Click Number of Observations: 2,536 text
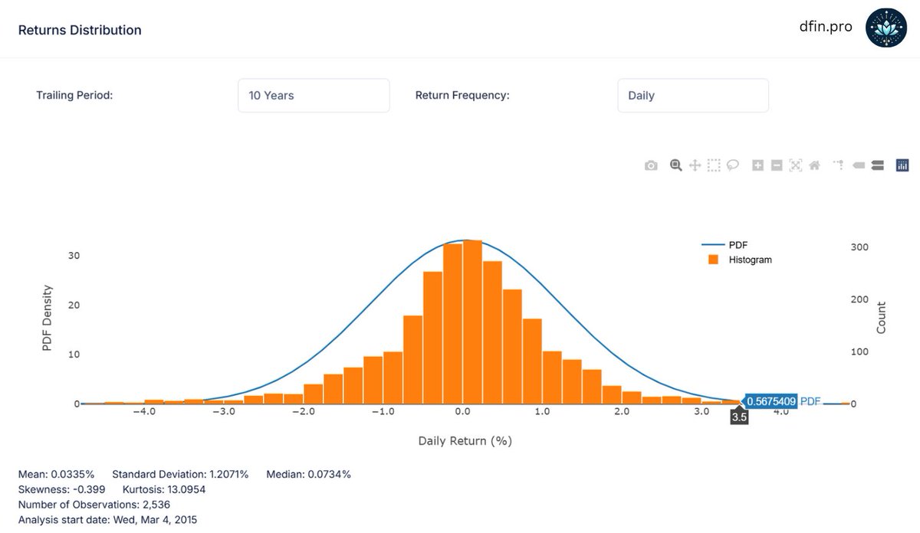This screenshot has width=920, height=533. point(94,505)
